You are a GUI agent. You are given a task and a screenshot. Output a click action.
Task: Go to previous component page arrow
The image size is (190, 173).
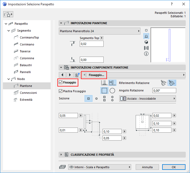pyautogui.click(x=62, y=75)
